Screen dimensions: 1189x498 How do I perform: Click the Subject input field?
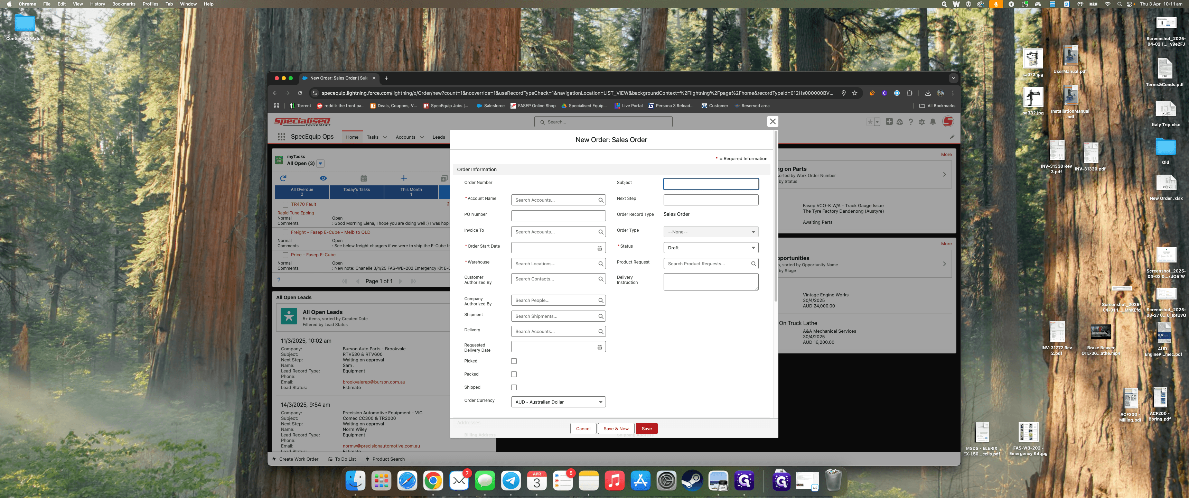click(x=711, y=184)
